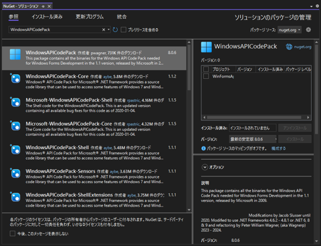
Task: Switch to the Consolidate tab
Action: point(122,17)
